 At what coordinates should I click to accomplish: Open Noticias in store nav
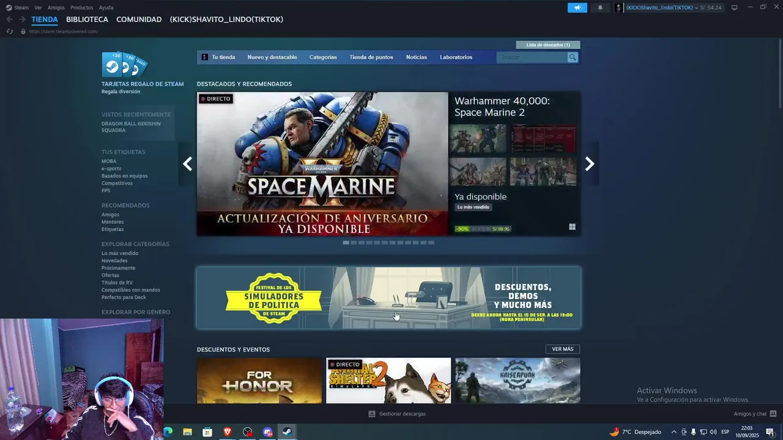[x=417, y=57]
